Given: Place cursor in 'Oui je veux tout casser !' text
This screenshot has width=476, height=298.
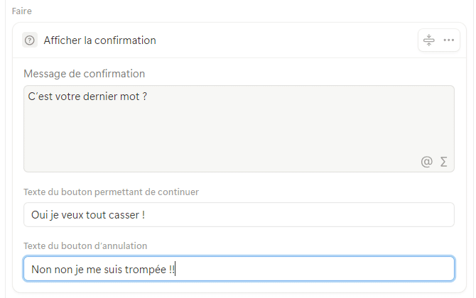Looking at the screenshot, I should point(88,214).
